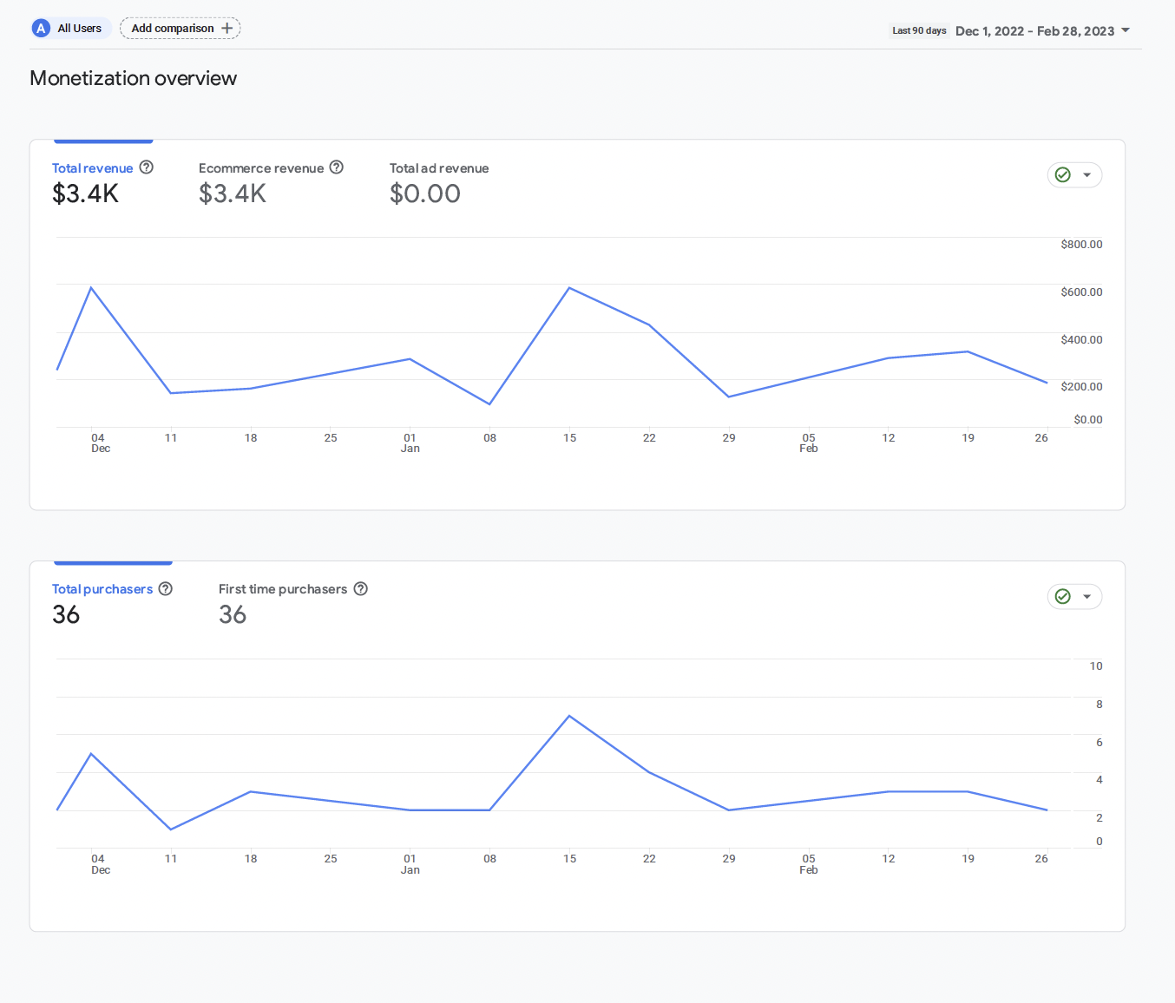Image resolution: width=1175 pixels, height=1003 pixels.
Task: Click the help icon next to Total revenue
Action: [x=147, y=167]
